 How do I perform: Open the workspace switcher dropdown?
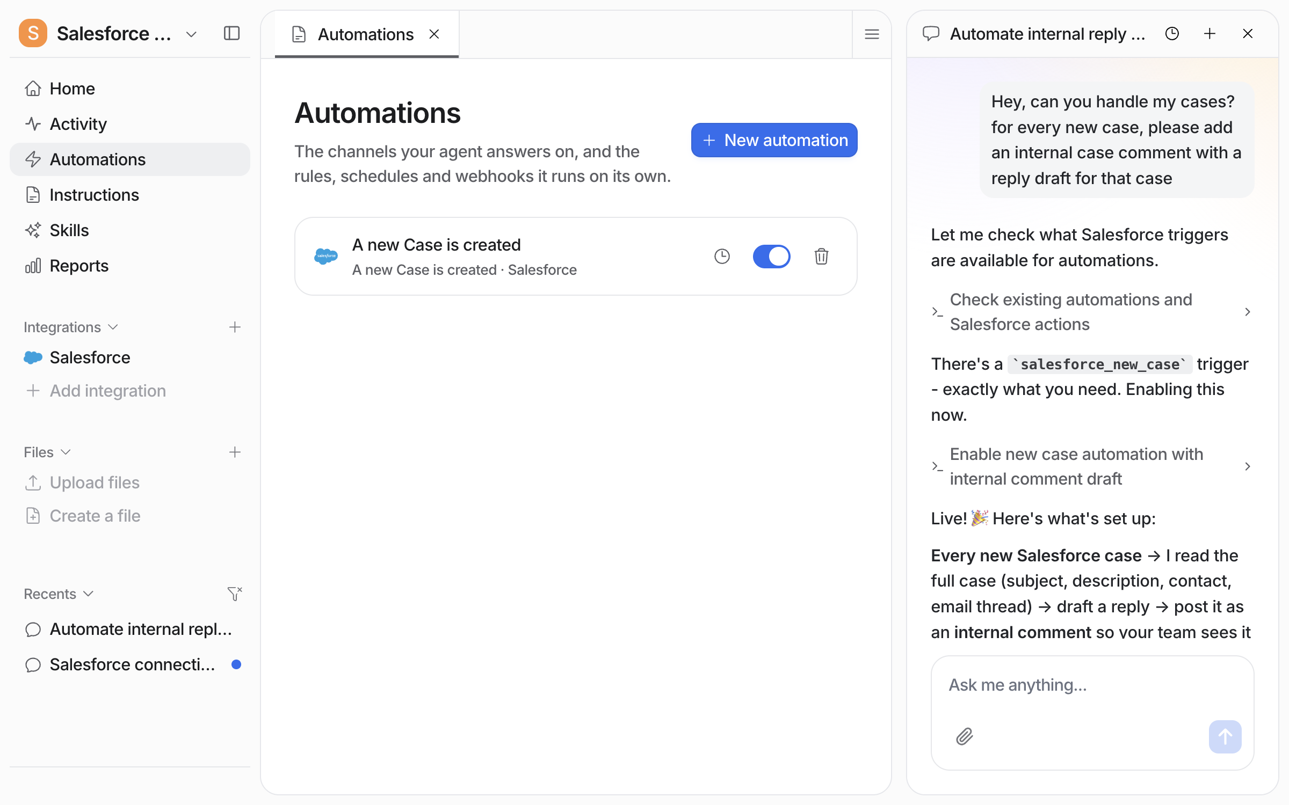point(191,34)
